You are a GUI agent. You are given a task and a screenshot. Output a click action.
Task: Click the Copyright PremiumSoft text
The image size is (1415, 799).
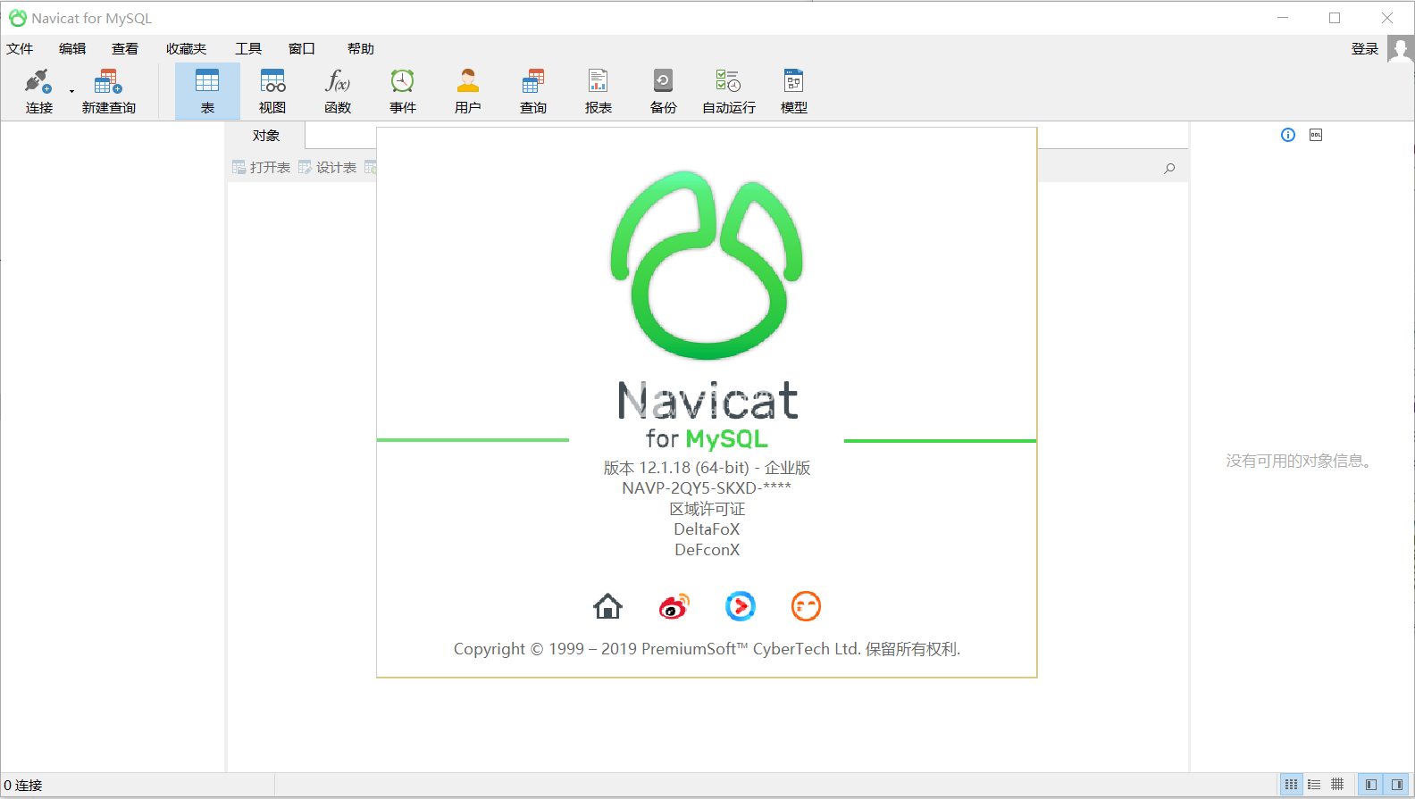707,649
